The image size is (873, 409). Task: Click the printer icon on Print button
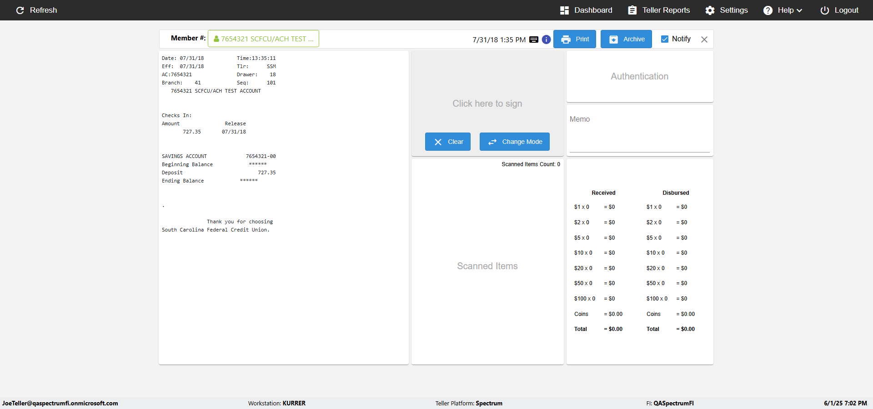pos(566,39)
